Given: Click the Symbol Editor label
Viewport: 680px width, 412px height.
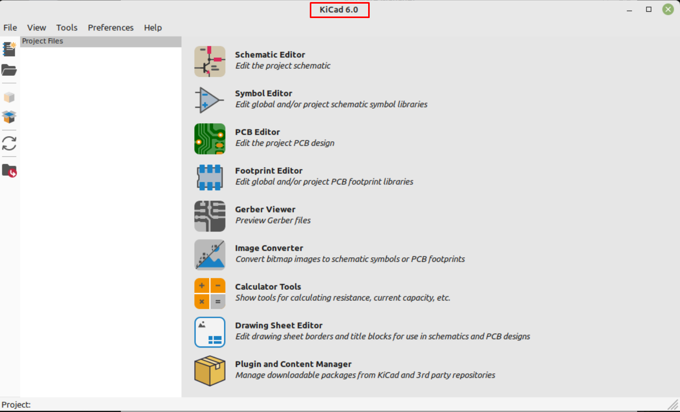Looking at the screenshot, I should pos(263,93).
